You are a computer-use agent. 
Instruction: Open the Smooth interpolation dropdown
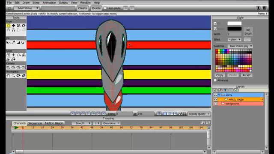(x=81, y=123)
